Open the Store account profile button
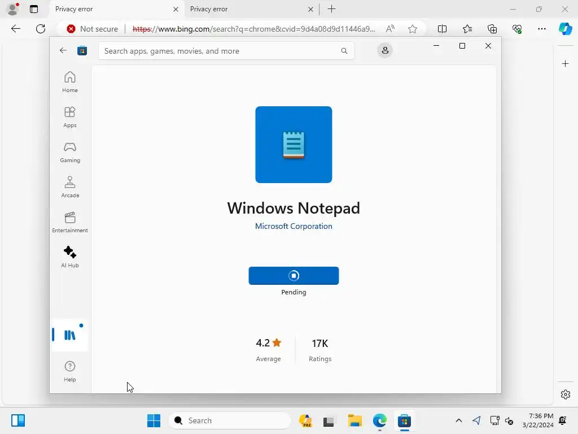The image size is (578, 434). click(385, 50)
